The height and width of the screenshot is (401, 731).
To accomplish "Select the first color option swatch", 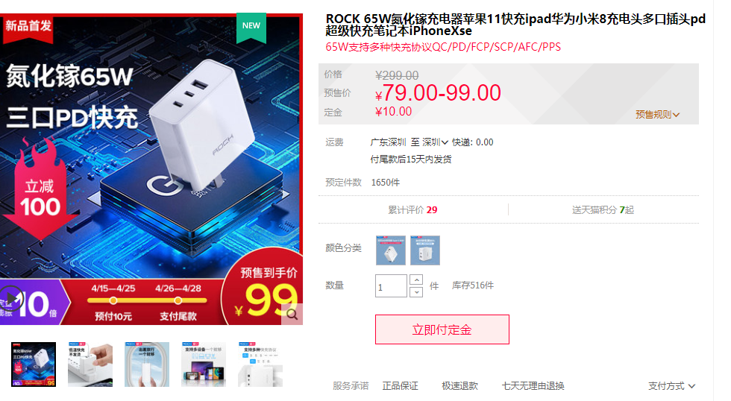I will [391, 250].
